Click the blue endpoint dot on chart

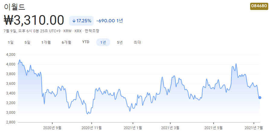point(260,97)
